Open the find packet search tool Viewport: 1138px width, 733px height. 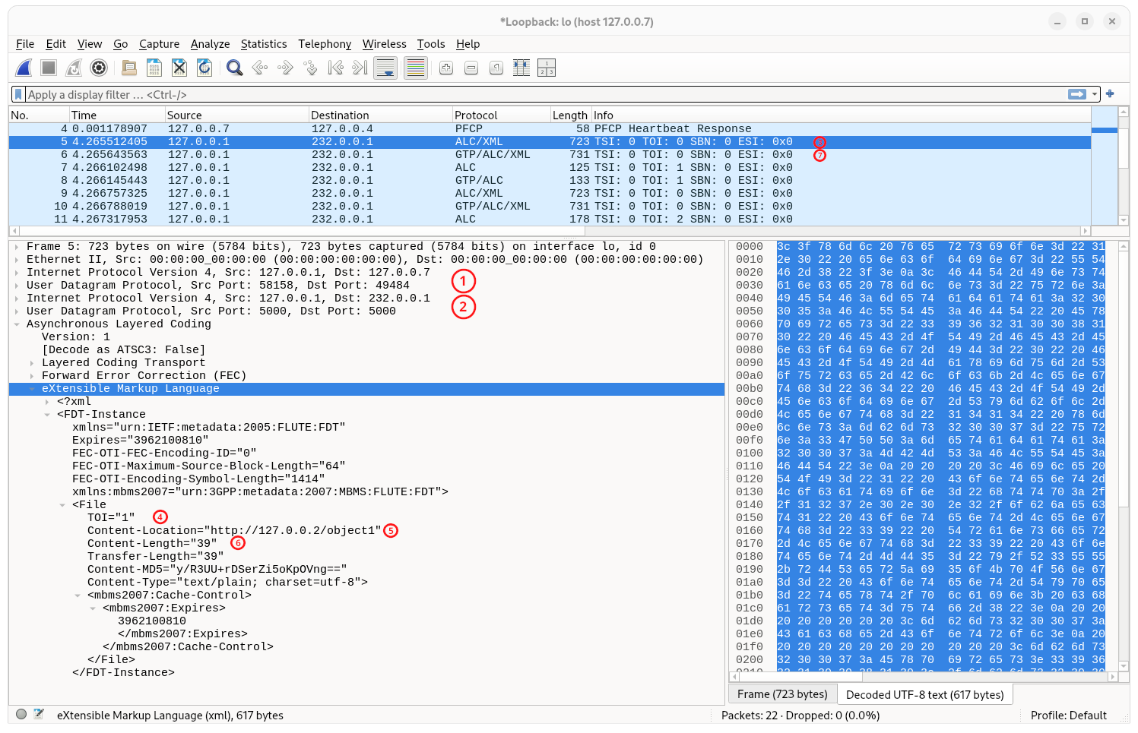point(234,68)
